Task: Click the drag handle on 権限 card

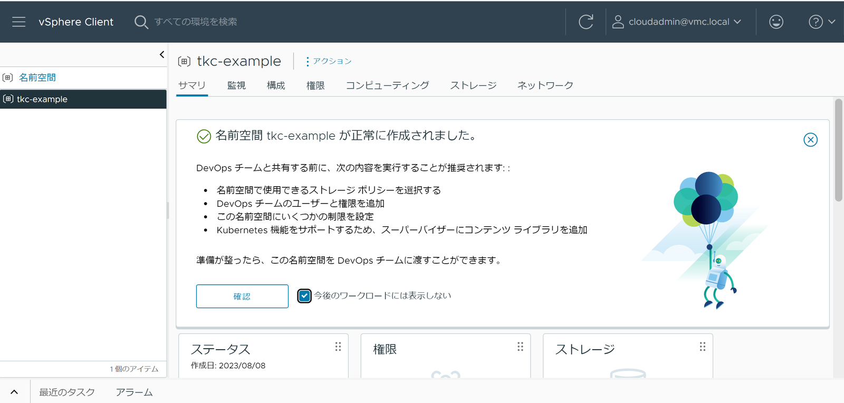Action: (x=520, y=347)
